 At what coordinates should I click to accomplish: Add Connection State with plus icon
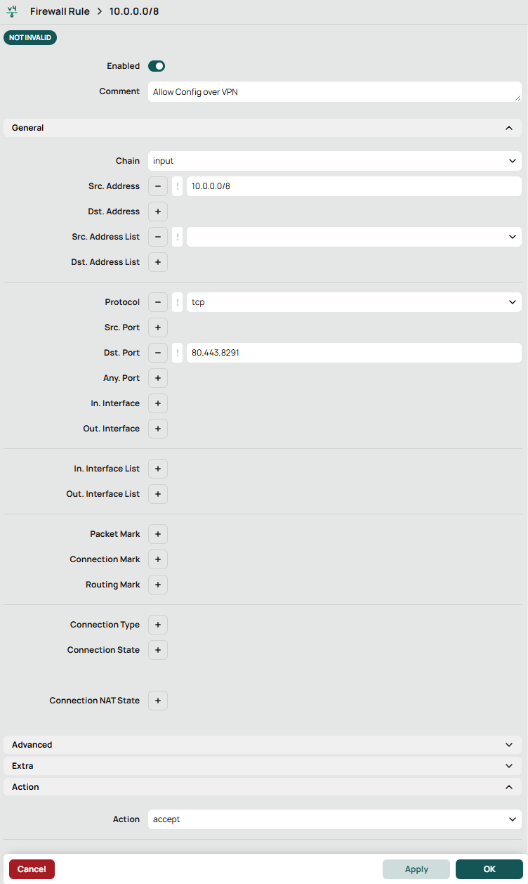[x=157, y=650]
